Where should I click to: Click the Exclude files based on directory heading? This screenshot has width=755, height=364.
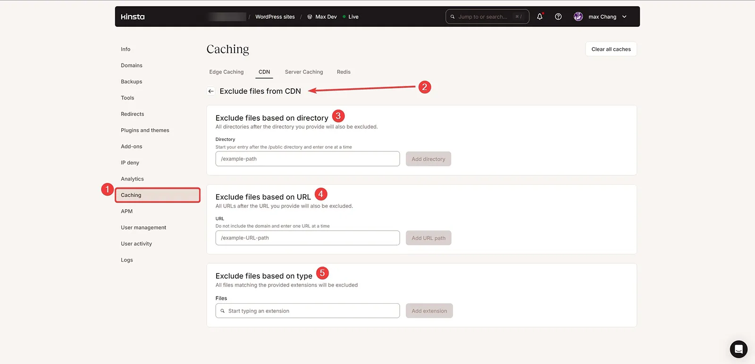click(x=272, y=118)
